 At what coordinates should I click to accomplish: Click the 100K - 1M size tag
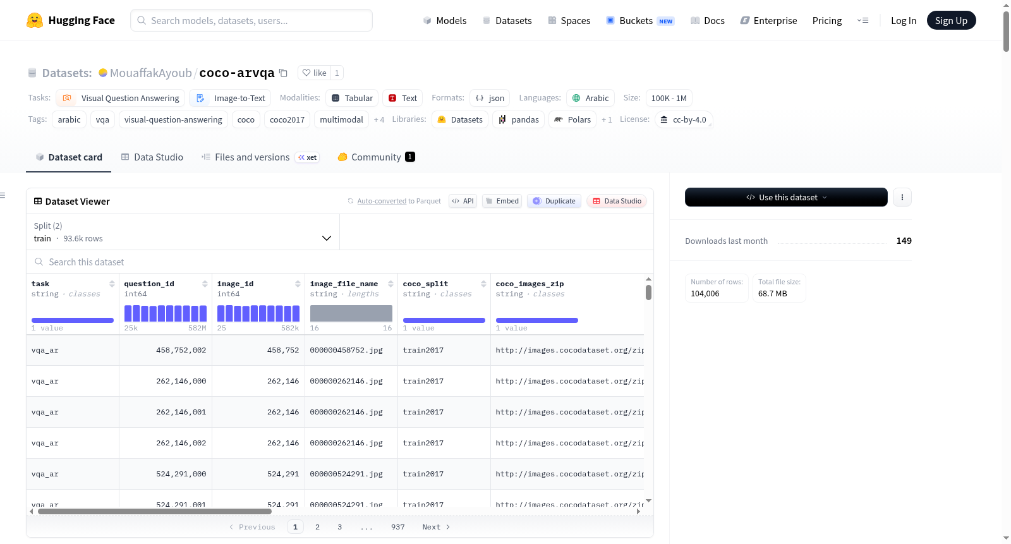[x=669, y=98]
